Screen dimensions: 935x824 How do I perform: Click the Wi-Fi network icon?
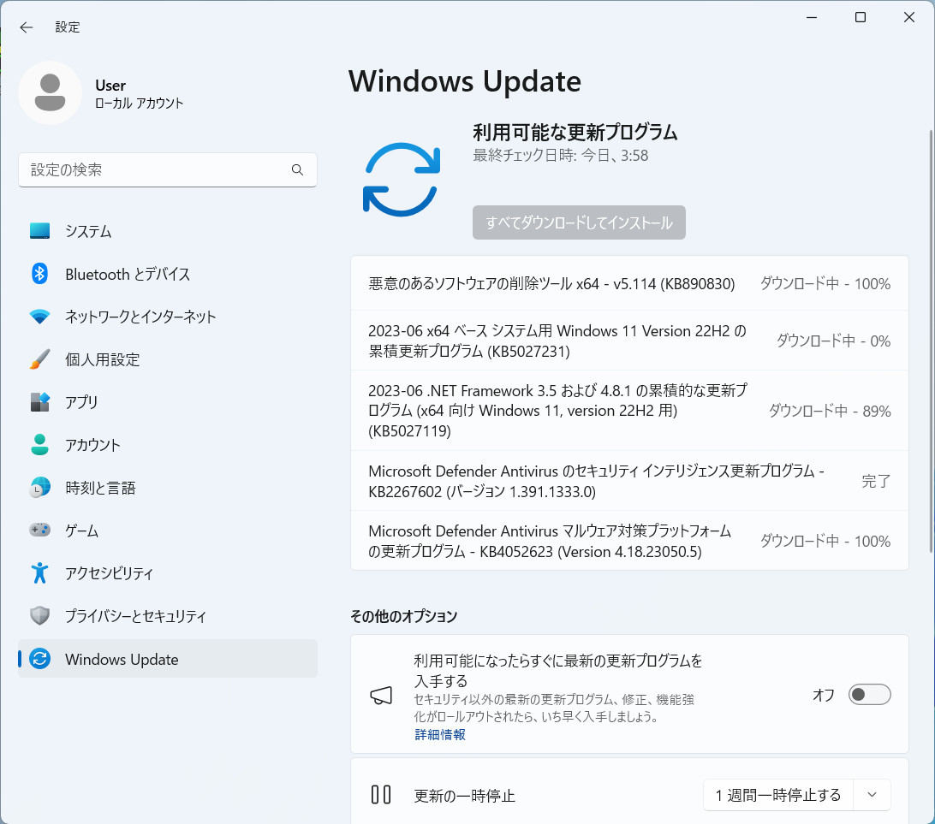pos(40,317)
